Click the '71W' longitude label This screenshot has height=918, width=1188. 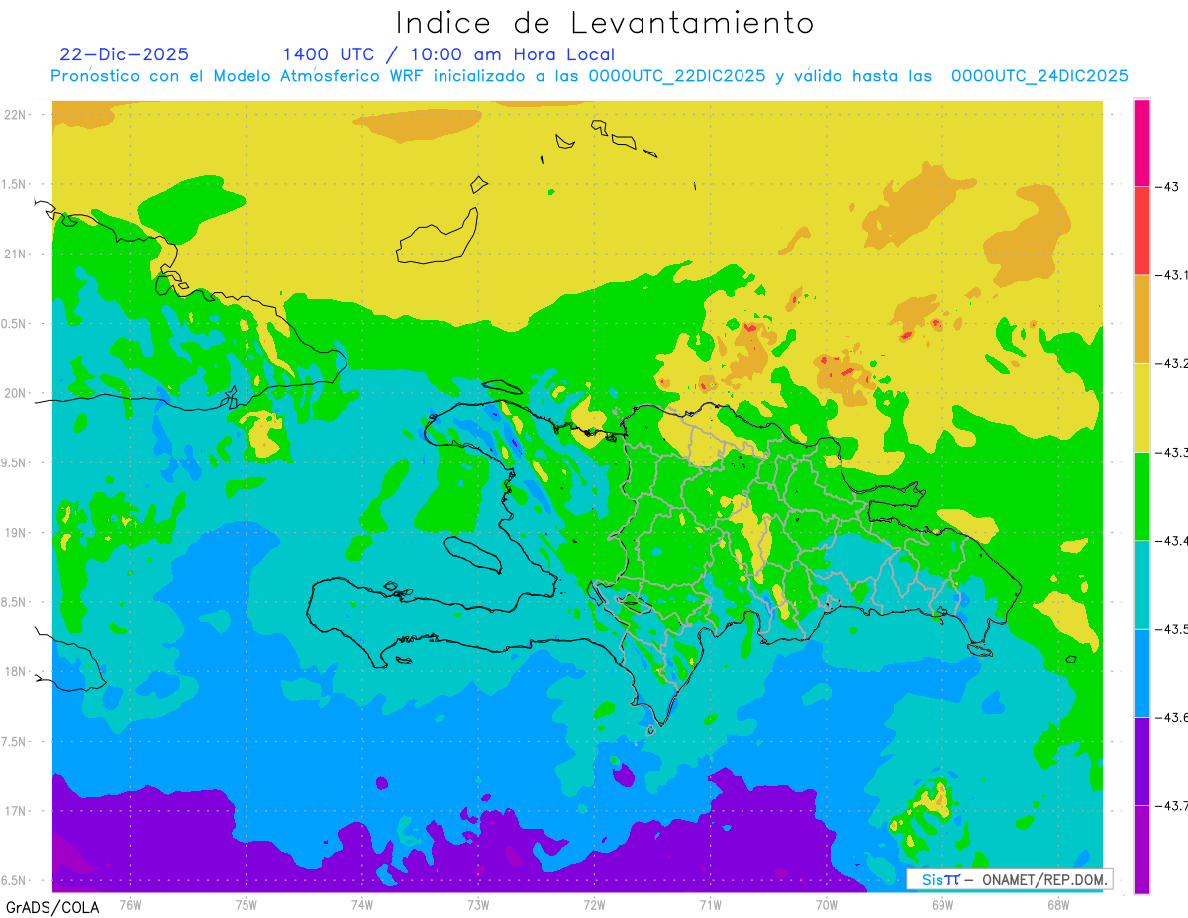tap(710, 904)
